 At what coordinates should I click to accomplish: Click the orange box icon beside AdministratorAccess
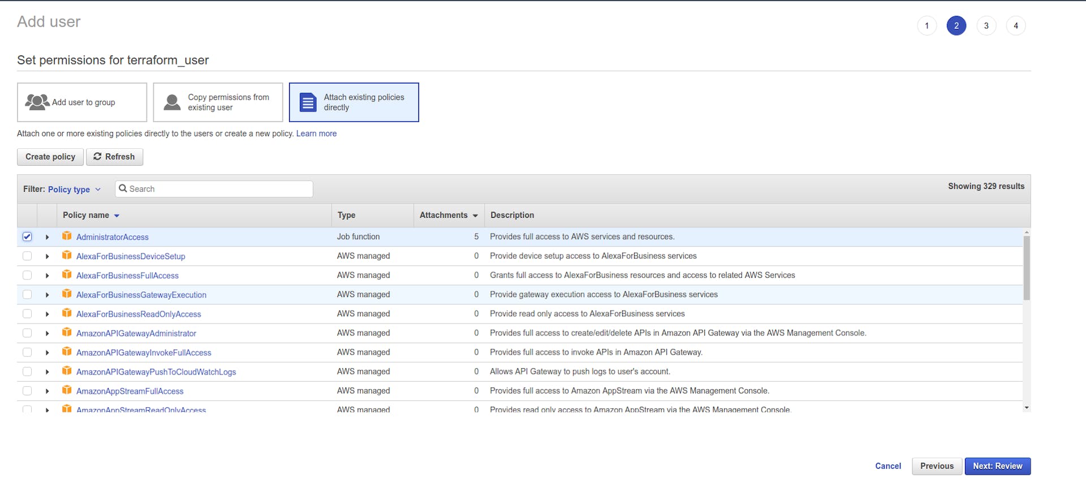[67, 236]
